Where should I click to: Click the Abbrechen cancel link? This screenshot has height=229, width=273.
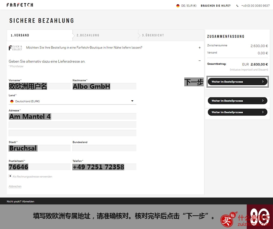click(15, 186)
